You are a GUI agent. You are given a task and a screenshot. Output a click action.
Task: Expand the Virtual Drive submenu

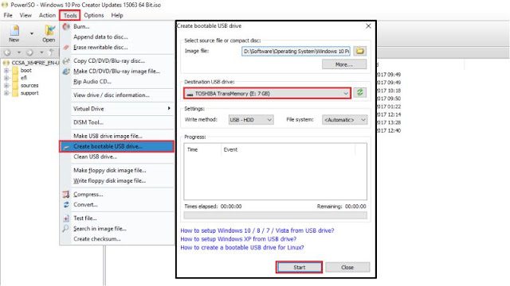point(117,109)
